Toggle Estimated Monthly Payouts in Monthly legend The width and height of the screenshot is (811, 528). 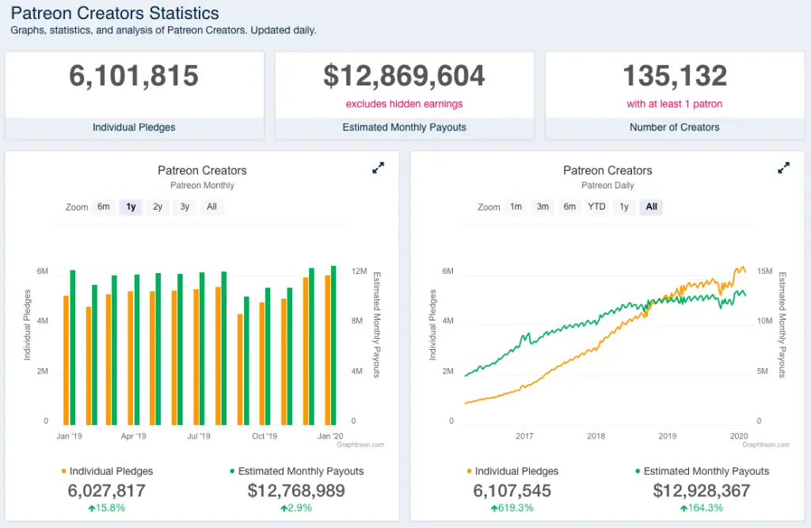click(296, 471)
